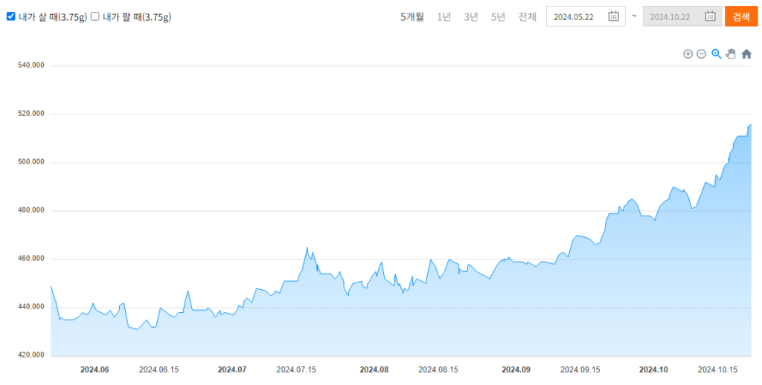Click the start date field 2024.05.22
The height and width of the screenshot is (385, 762).
575,17
